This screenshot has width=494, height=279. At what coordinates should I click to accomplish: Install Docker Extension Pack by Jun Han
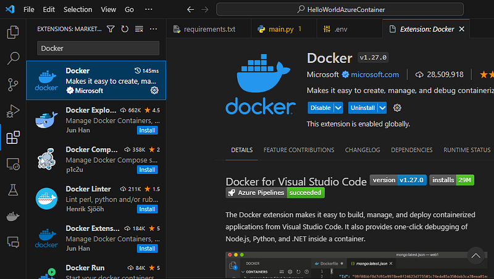point(147,248)
